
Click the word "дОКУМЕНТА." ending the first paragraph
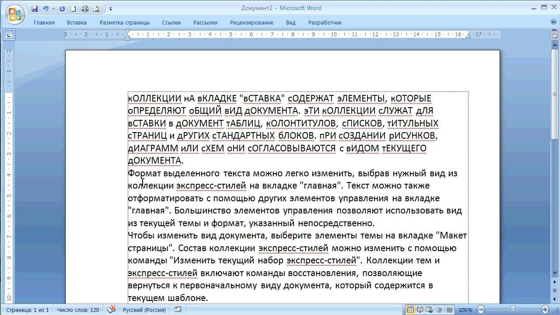pos(155,161)
